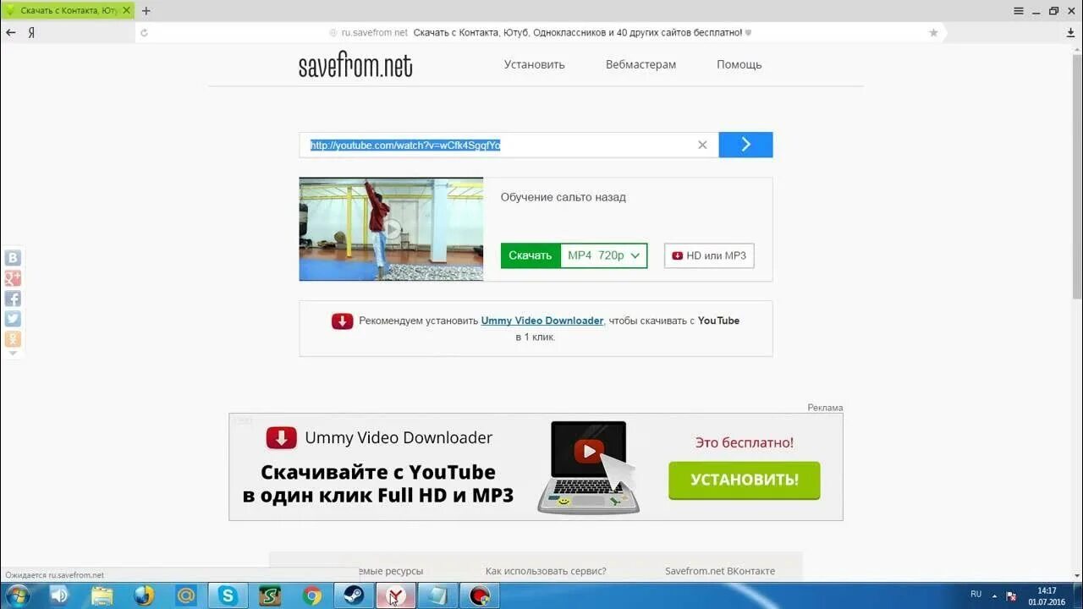This screenshot has height=609, width=1083.
Task: Click the blue arrow submit button
Action: [x=745, y=145]
